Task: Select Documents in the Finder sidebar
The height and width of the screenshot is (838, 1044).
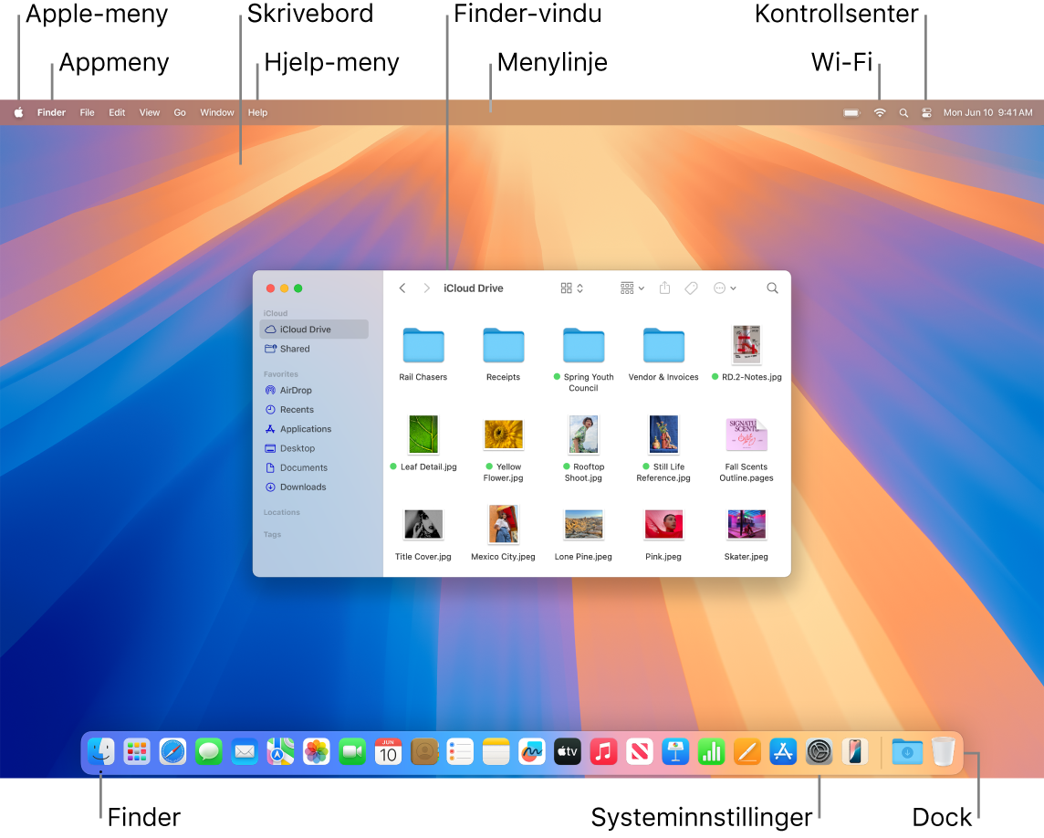Action: coord(314,467)
